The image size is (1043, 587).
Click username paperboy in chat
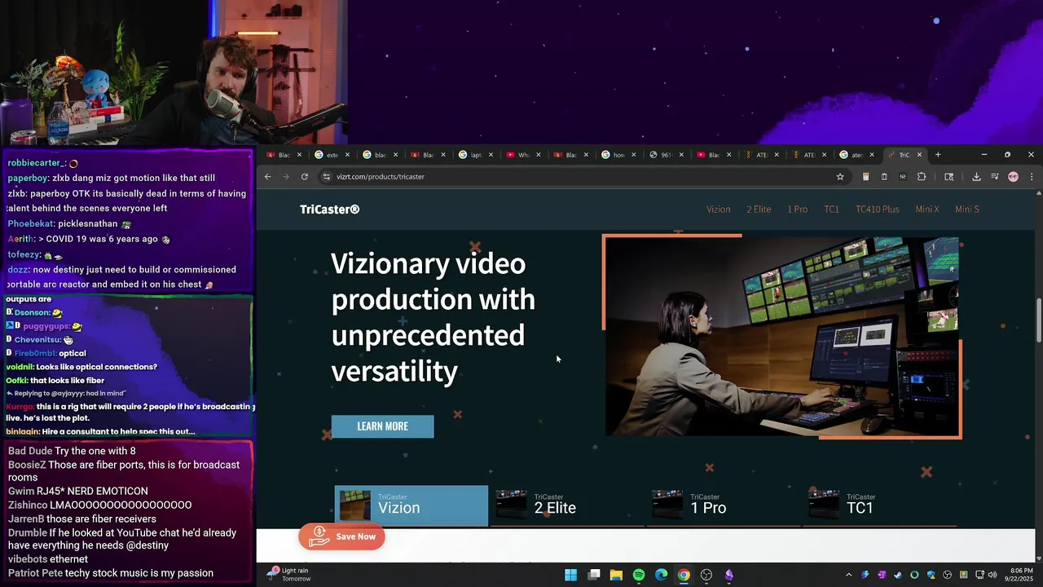pyautogui.click(x=28, y=178)
